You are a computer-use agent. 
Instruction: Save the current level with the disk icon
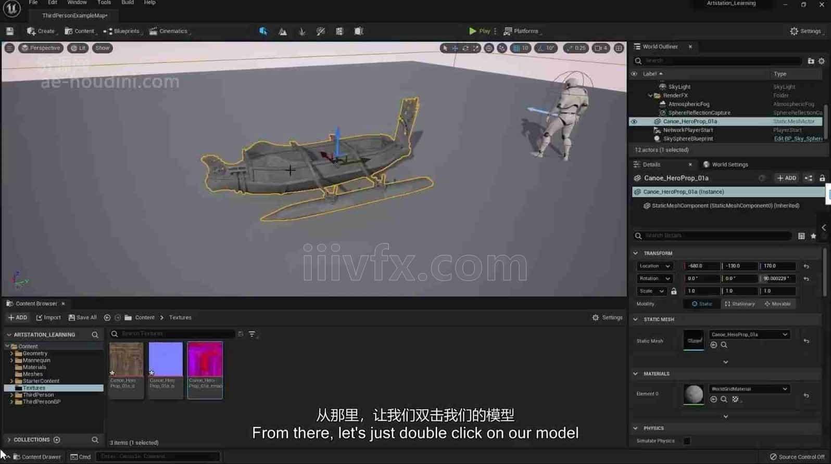pos(10,31)
